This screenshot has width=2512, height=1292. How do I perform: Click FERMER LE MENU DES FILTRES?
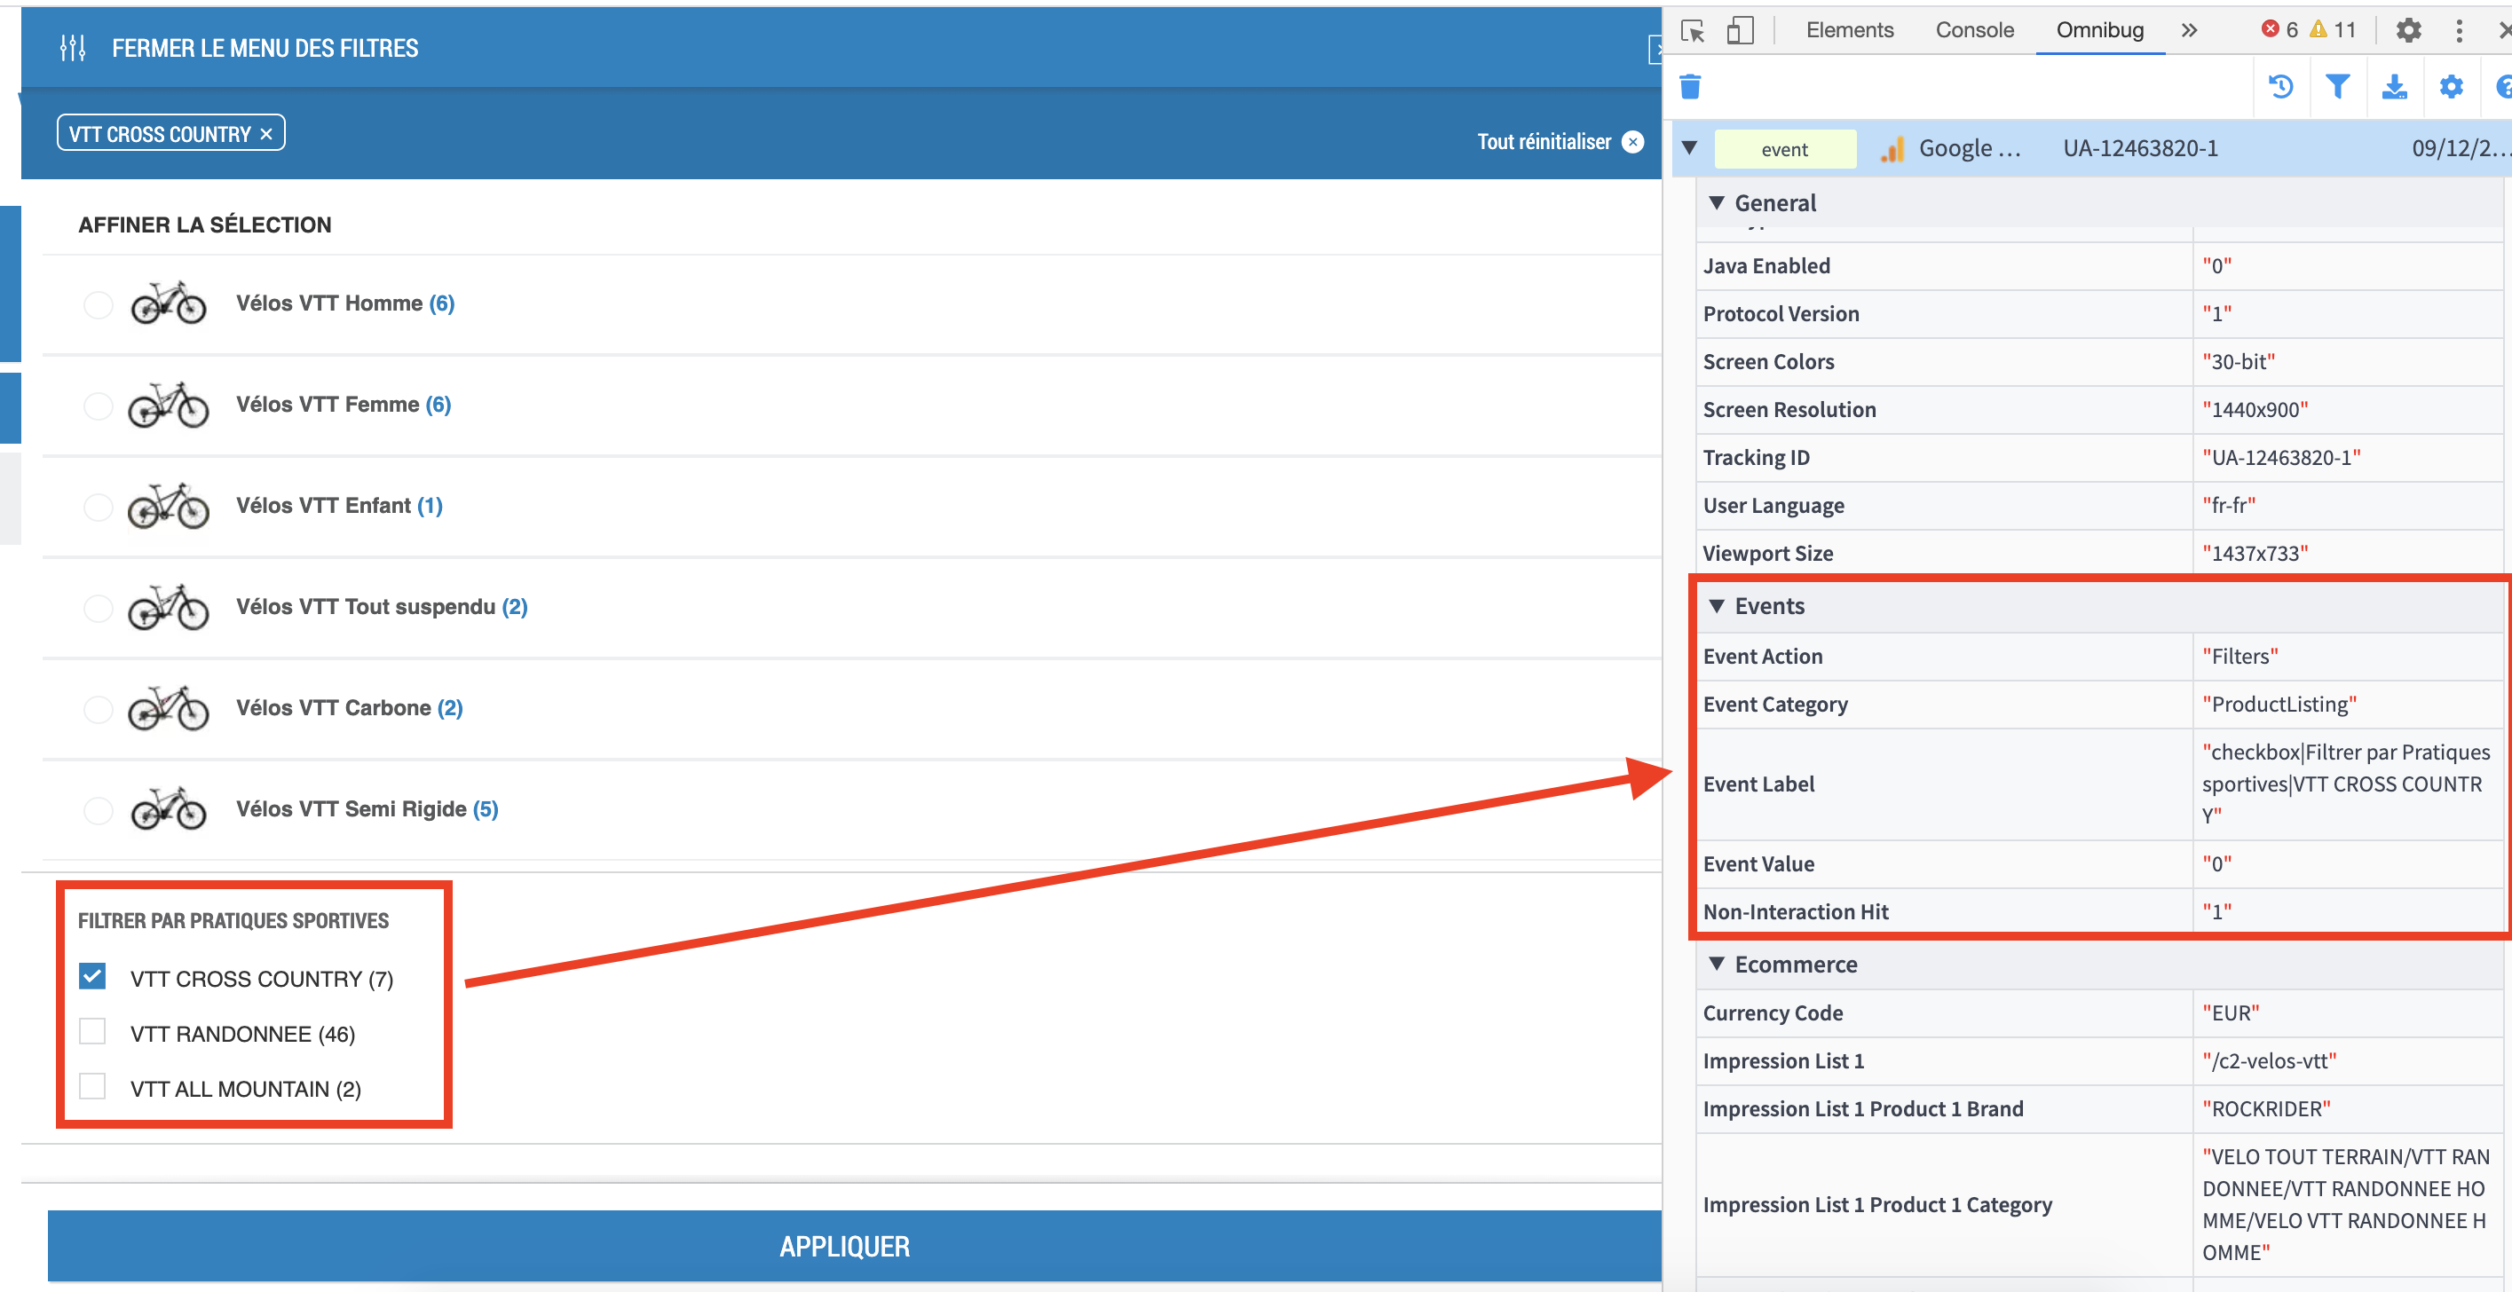pyautogui.click(x=265, y=48)
